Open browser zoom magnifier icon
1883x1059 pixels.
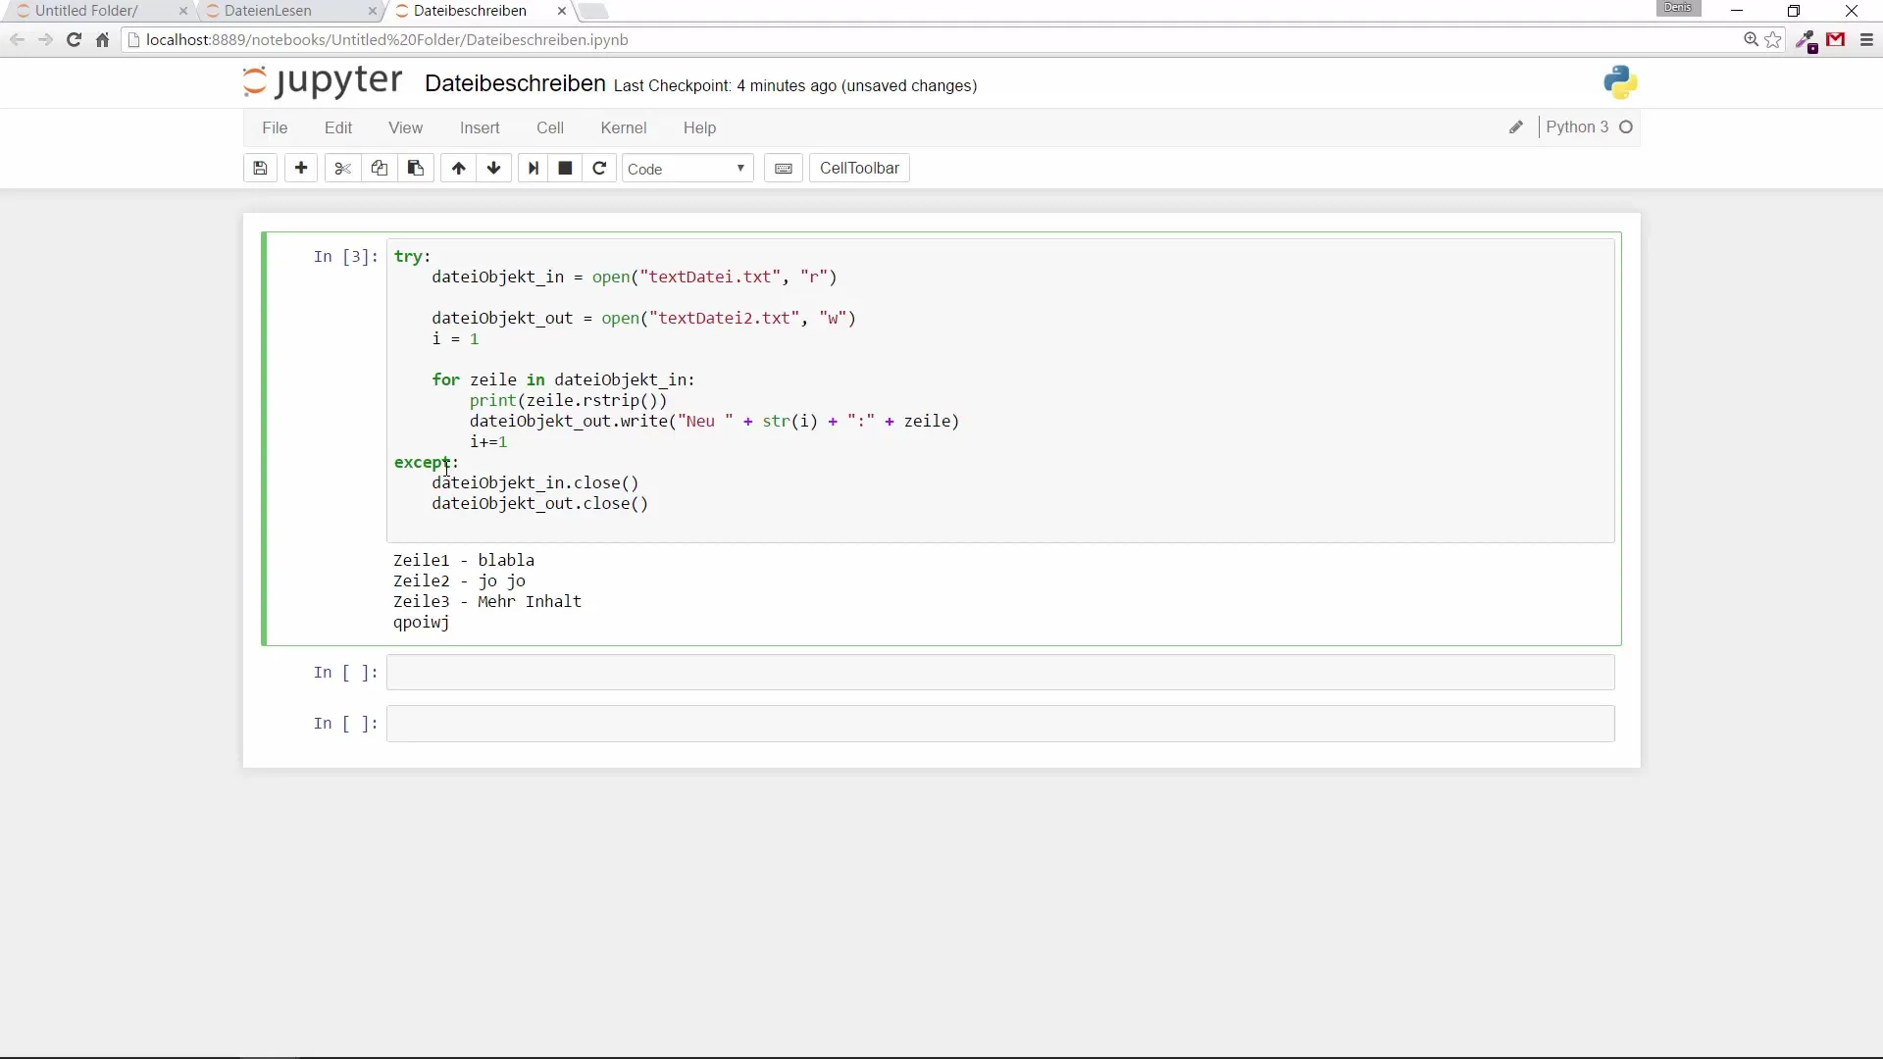(x=1751, y=40)
